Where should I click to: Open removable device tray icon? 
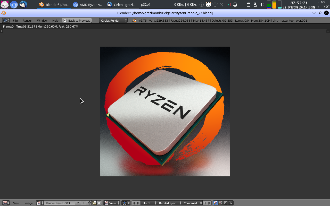255,5
